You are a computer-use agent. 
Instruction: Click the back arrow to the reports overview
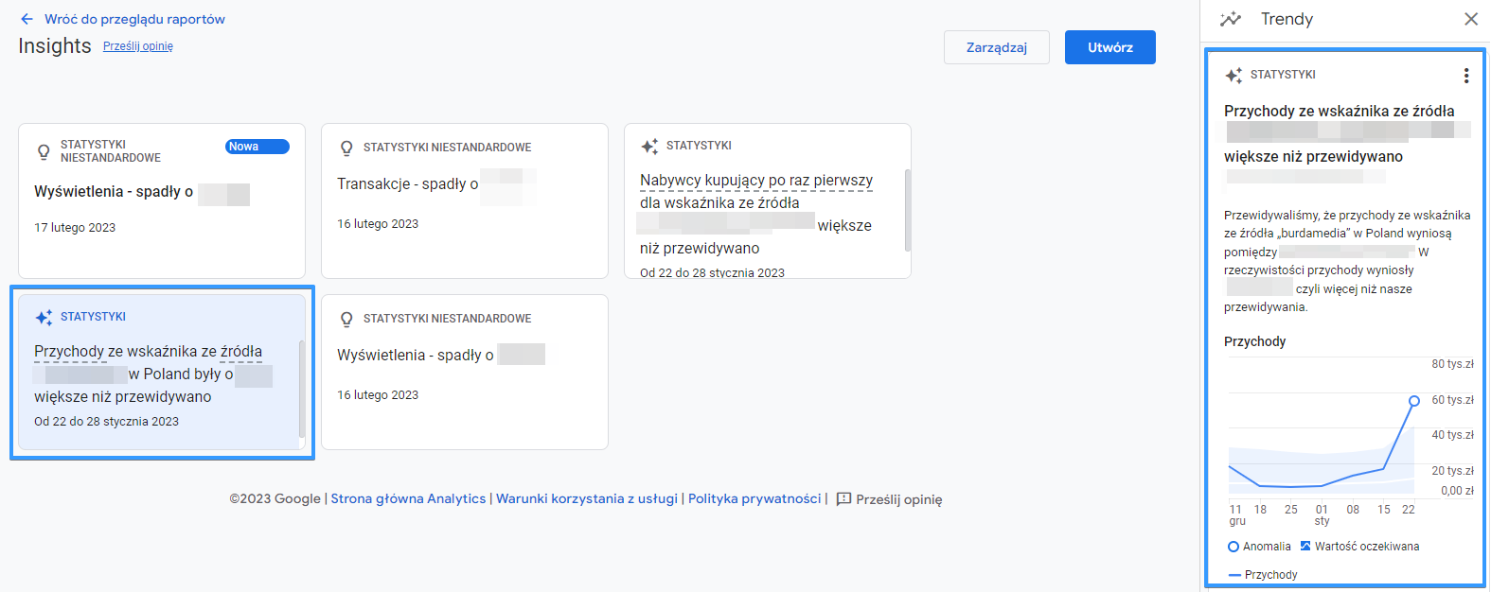click(27, 19)
